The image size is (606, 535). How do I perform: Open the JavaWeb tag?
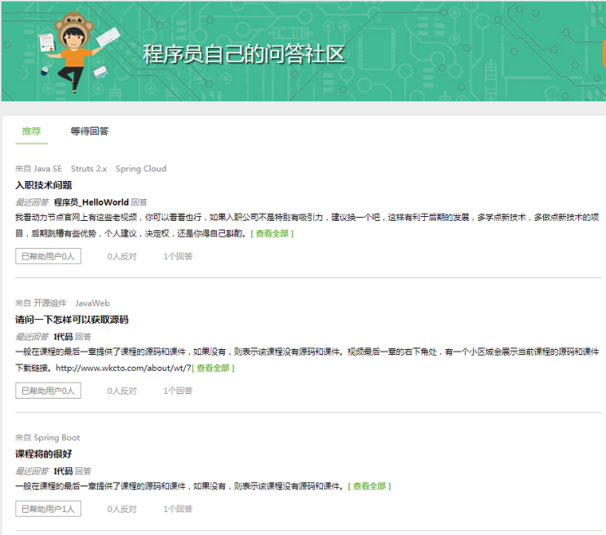tap(92, 304)
